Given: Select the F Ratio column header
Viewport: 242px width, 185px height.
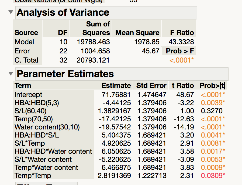Looking at the screenshot, I should 182,33.
